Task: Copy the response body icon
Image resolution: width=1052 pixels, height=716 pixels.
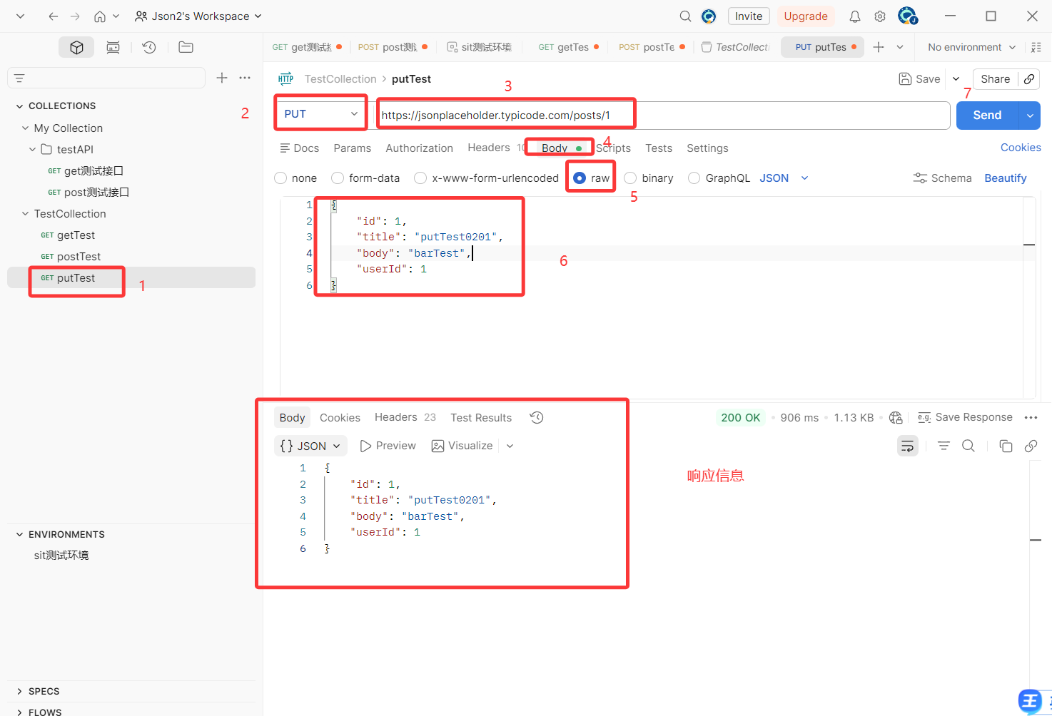Action: pos(1006,446)
